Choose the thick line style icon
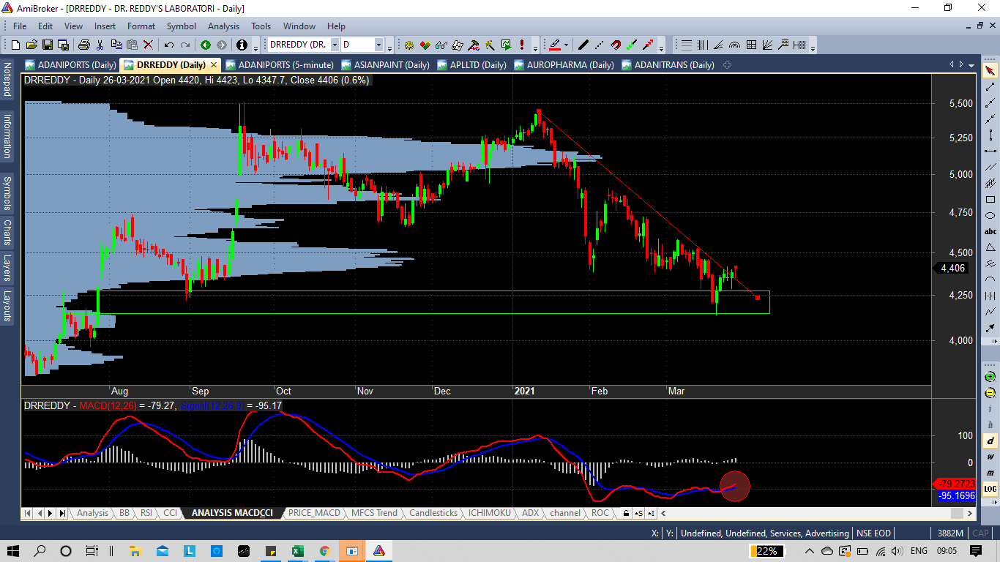Image resolution: width=1000 pixels, height=562 pixels. click(x=583, y=45)
